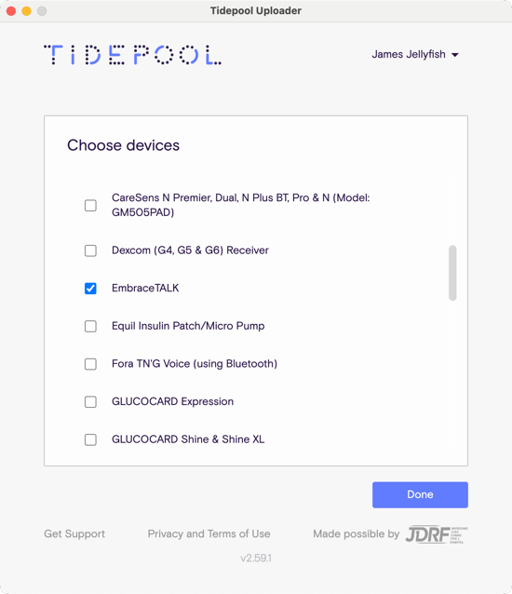
Task: Open the James Jellyfish account menu
Action: (x=415, y=55)
